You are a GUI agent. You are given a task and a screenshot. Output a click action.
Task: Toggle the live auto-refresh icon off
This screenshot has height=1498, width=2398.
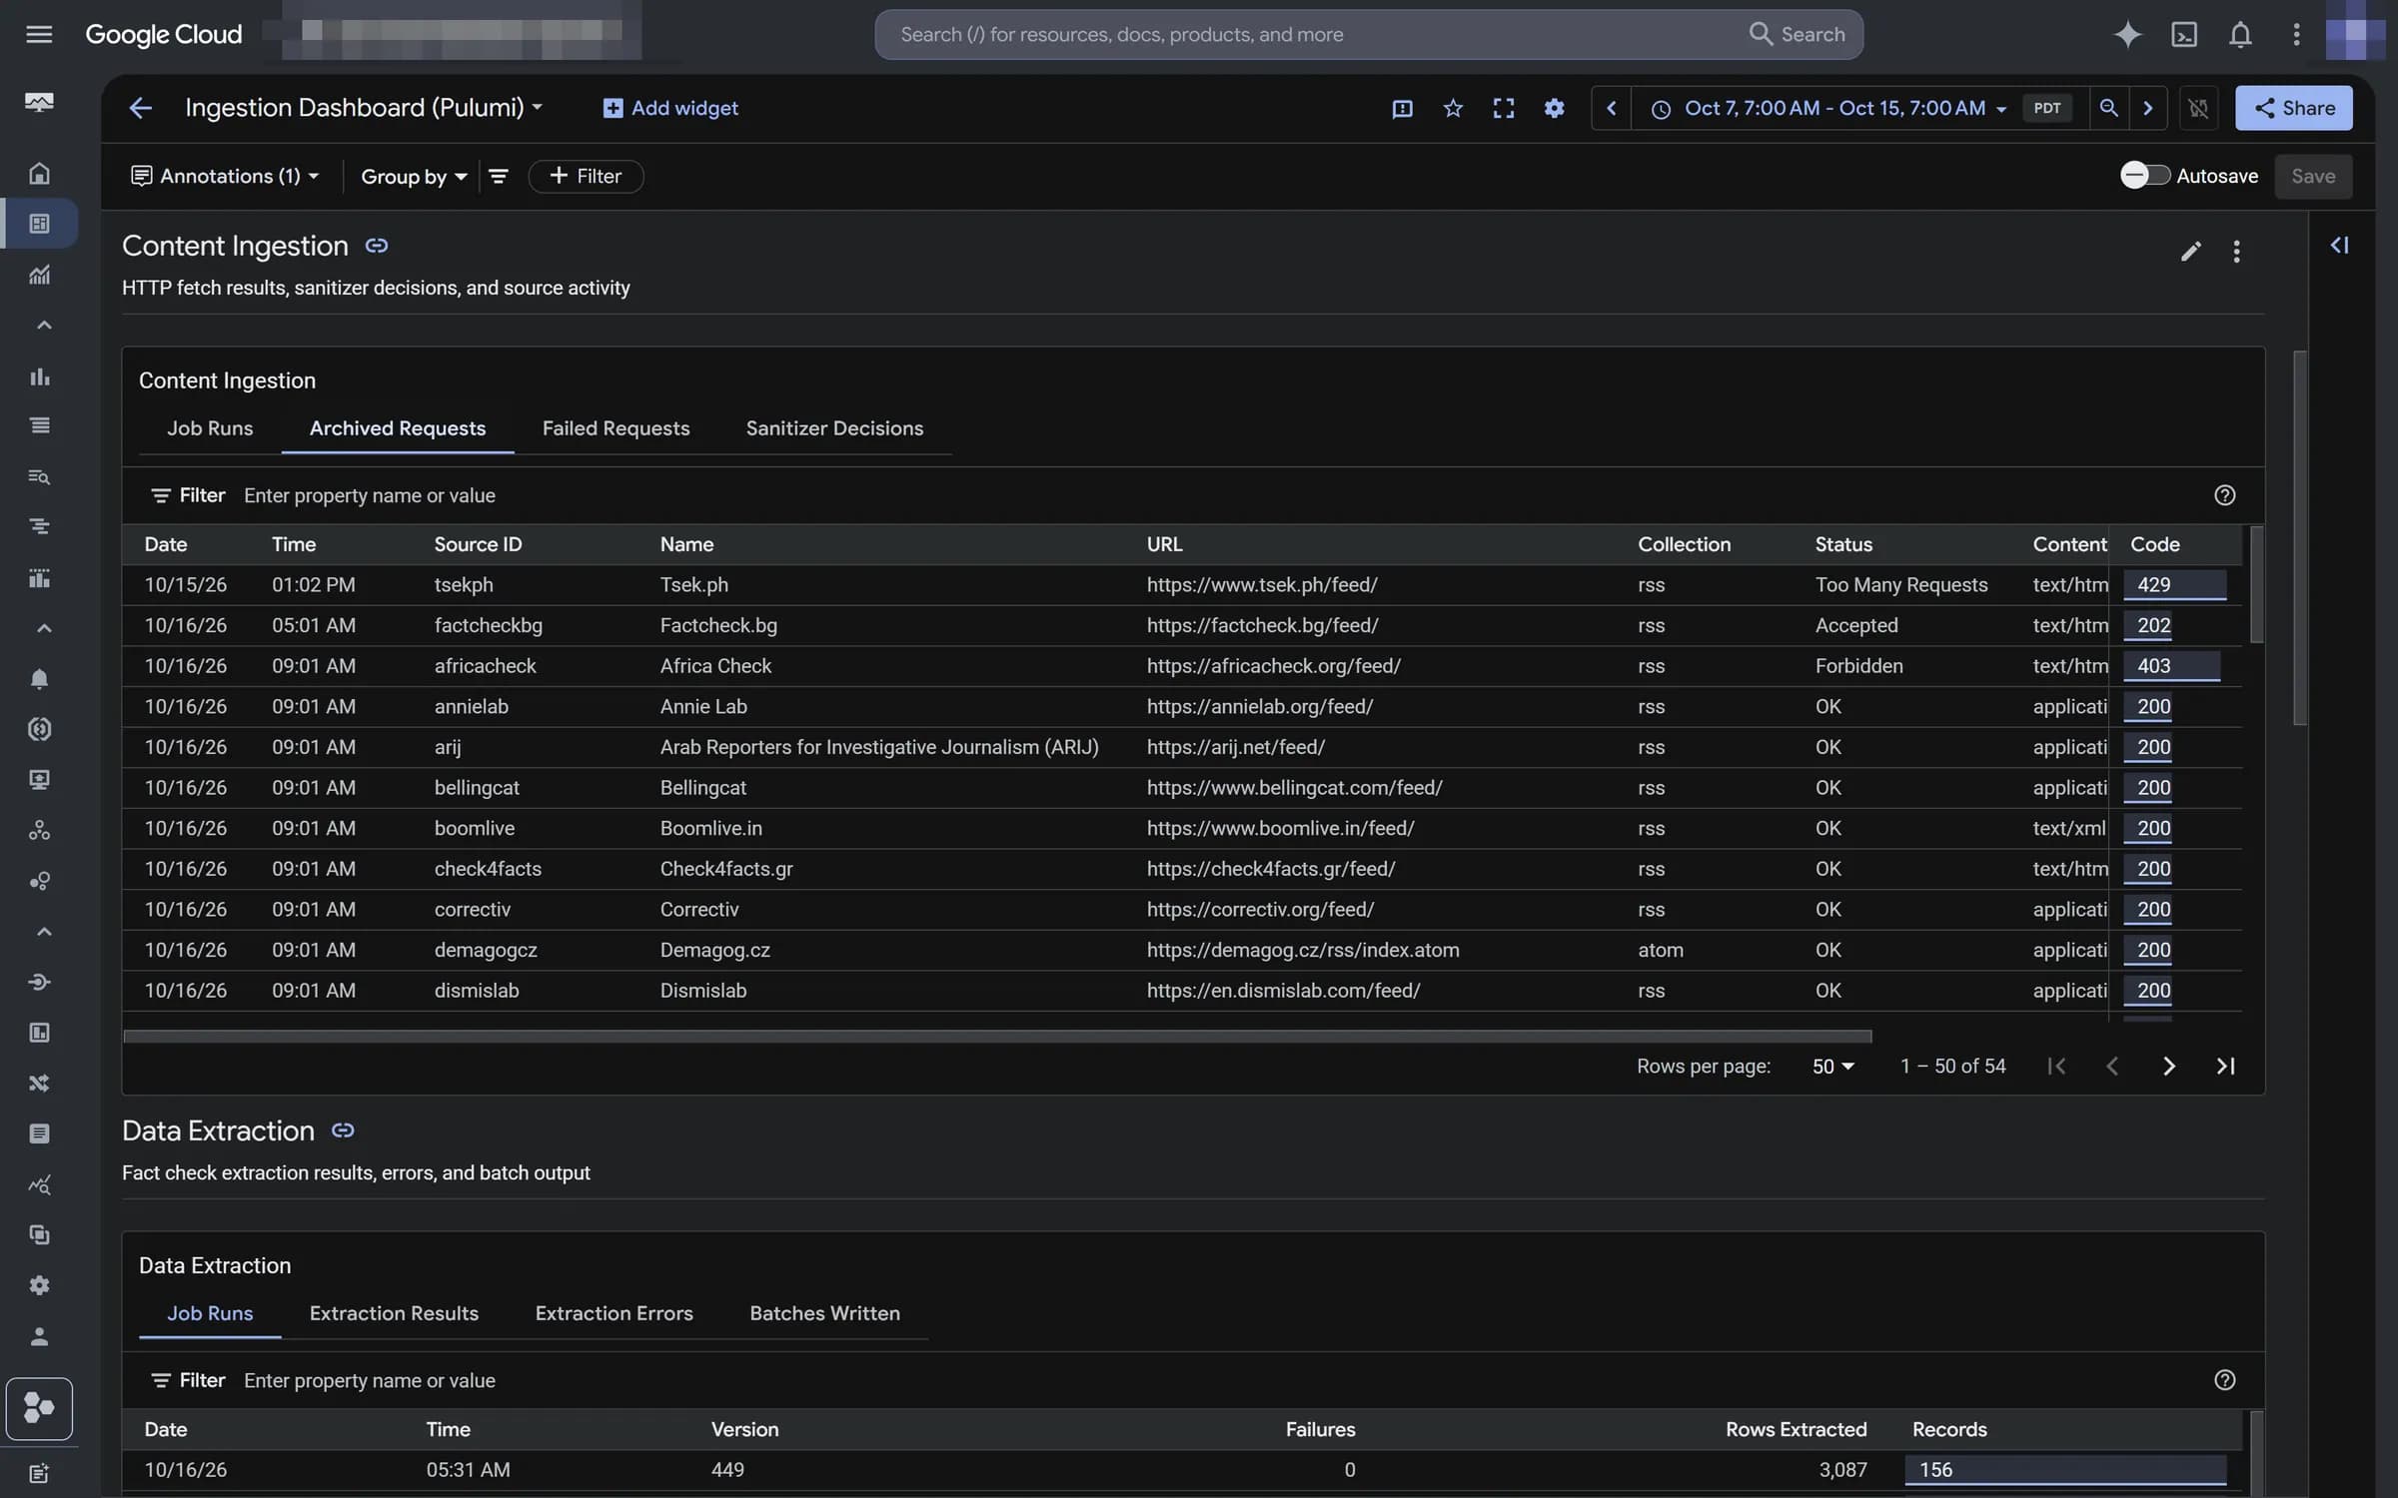(2198, 108)
